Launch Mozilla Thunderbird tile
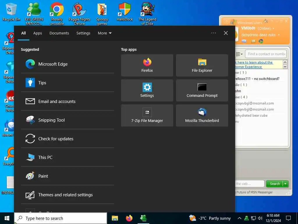Viewport: 298px width, 224px height. (202, 116)
